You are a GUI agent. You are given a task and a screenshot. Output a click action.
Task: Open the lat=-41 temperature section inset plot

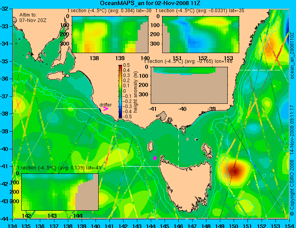pos(60,192)
